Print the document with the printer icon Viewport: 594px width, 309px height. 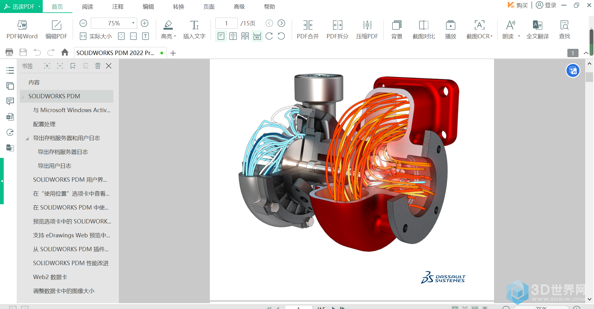point(9,52)
